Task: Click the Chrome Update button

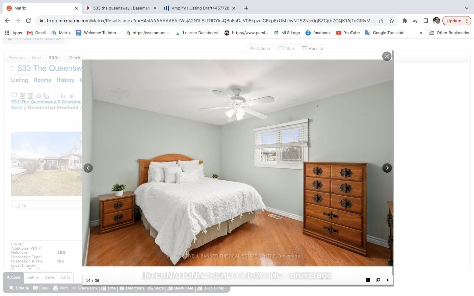Action: point(457,21)
